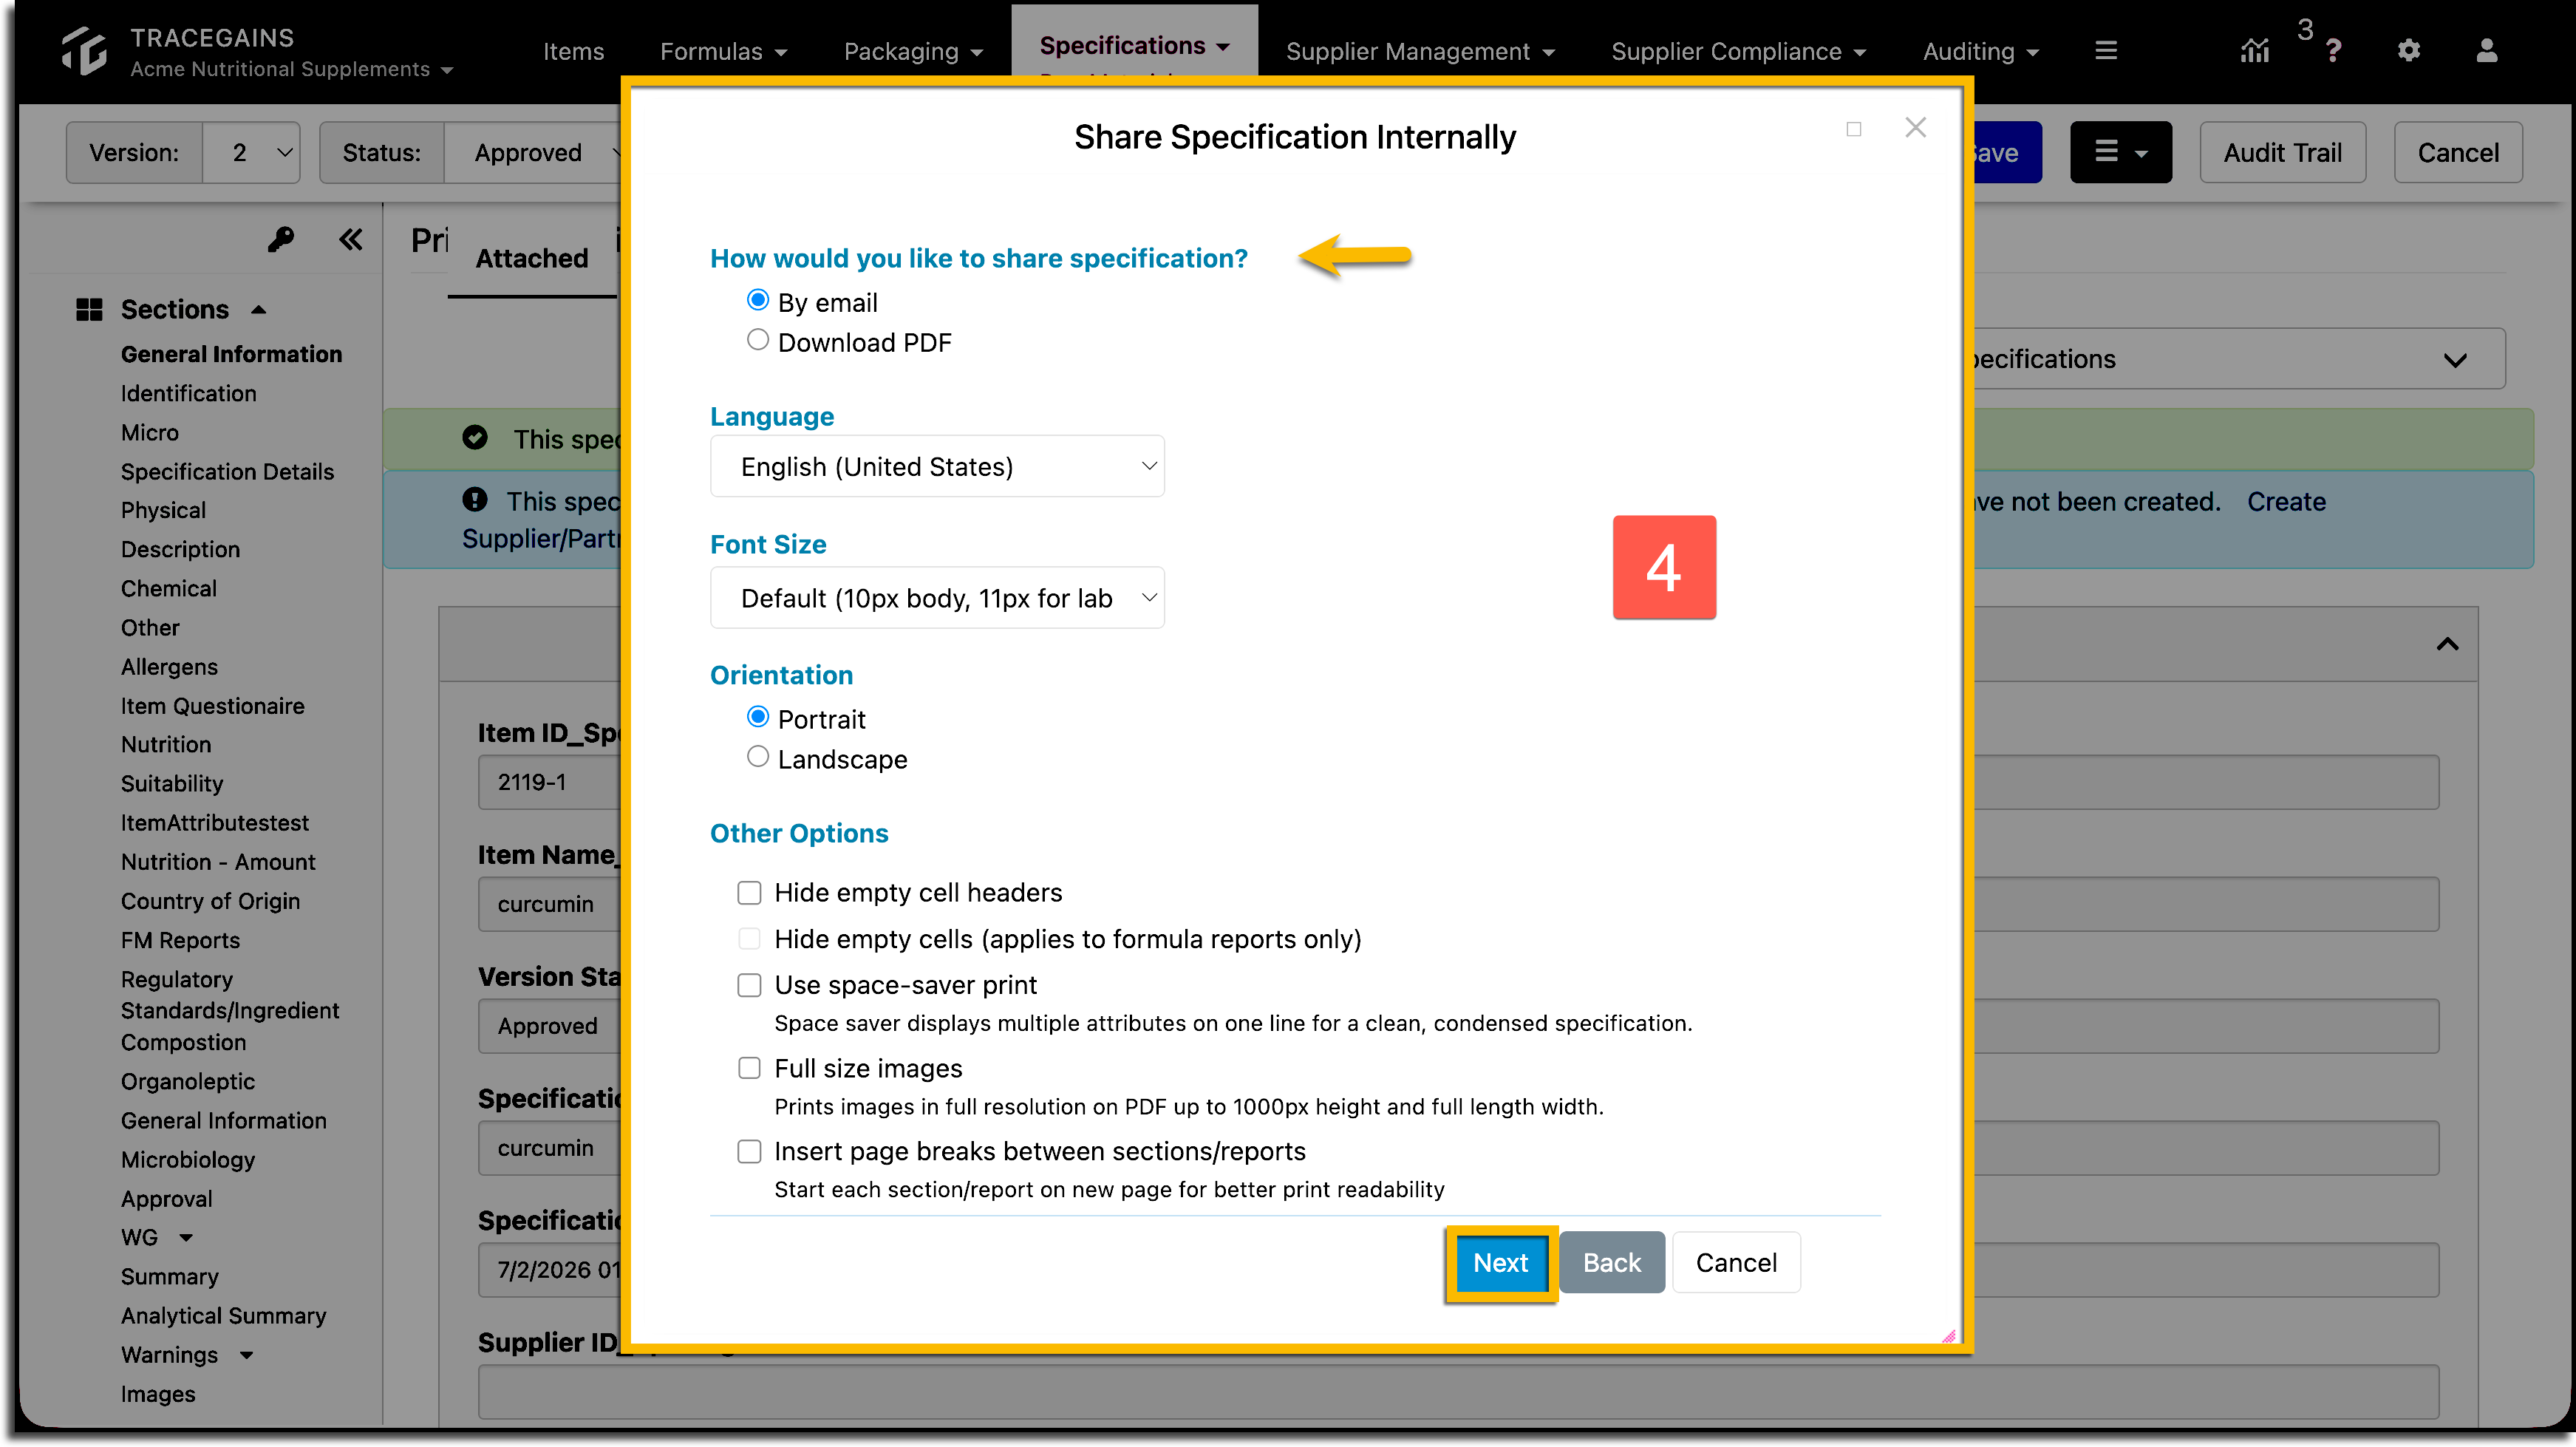2576x1447 pixels.
Task: Open the Language dropdown
Action: [937, 466]
